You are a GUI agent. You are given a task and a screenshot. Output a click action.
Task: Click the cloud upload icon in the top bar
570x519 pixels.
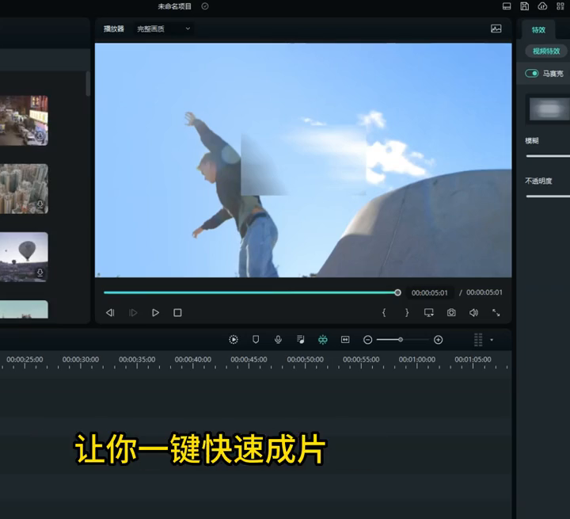pyautogui.click(x=543, y=6)
